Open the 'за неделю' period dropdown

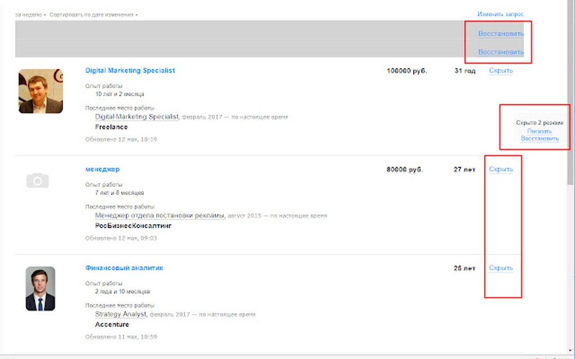(30, 15)
